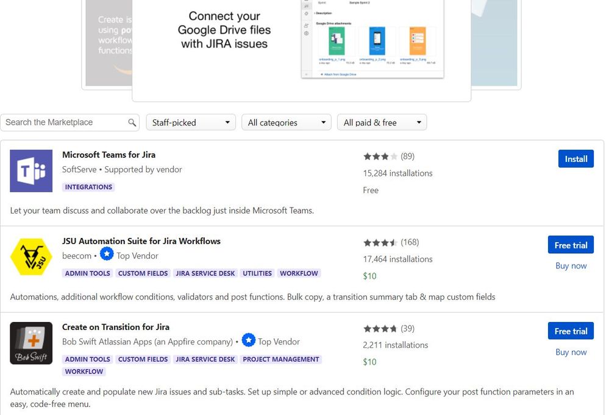
Task: Click Buy now for JSU Automation Suite
Action: coord(571,266)
